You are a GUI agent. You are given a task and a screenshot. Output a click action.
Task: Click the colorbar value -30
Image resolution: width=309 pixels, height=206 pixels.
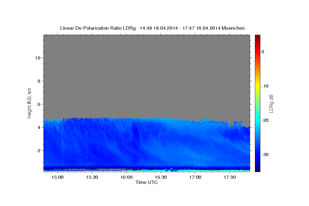[x=265, y=154]
